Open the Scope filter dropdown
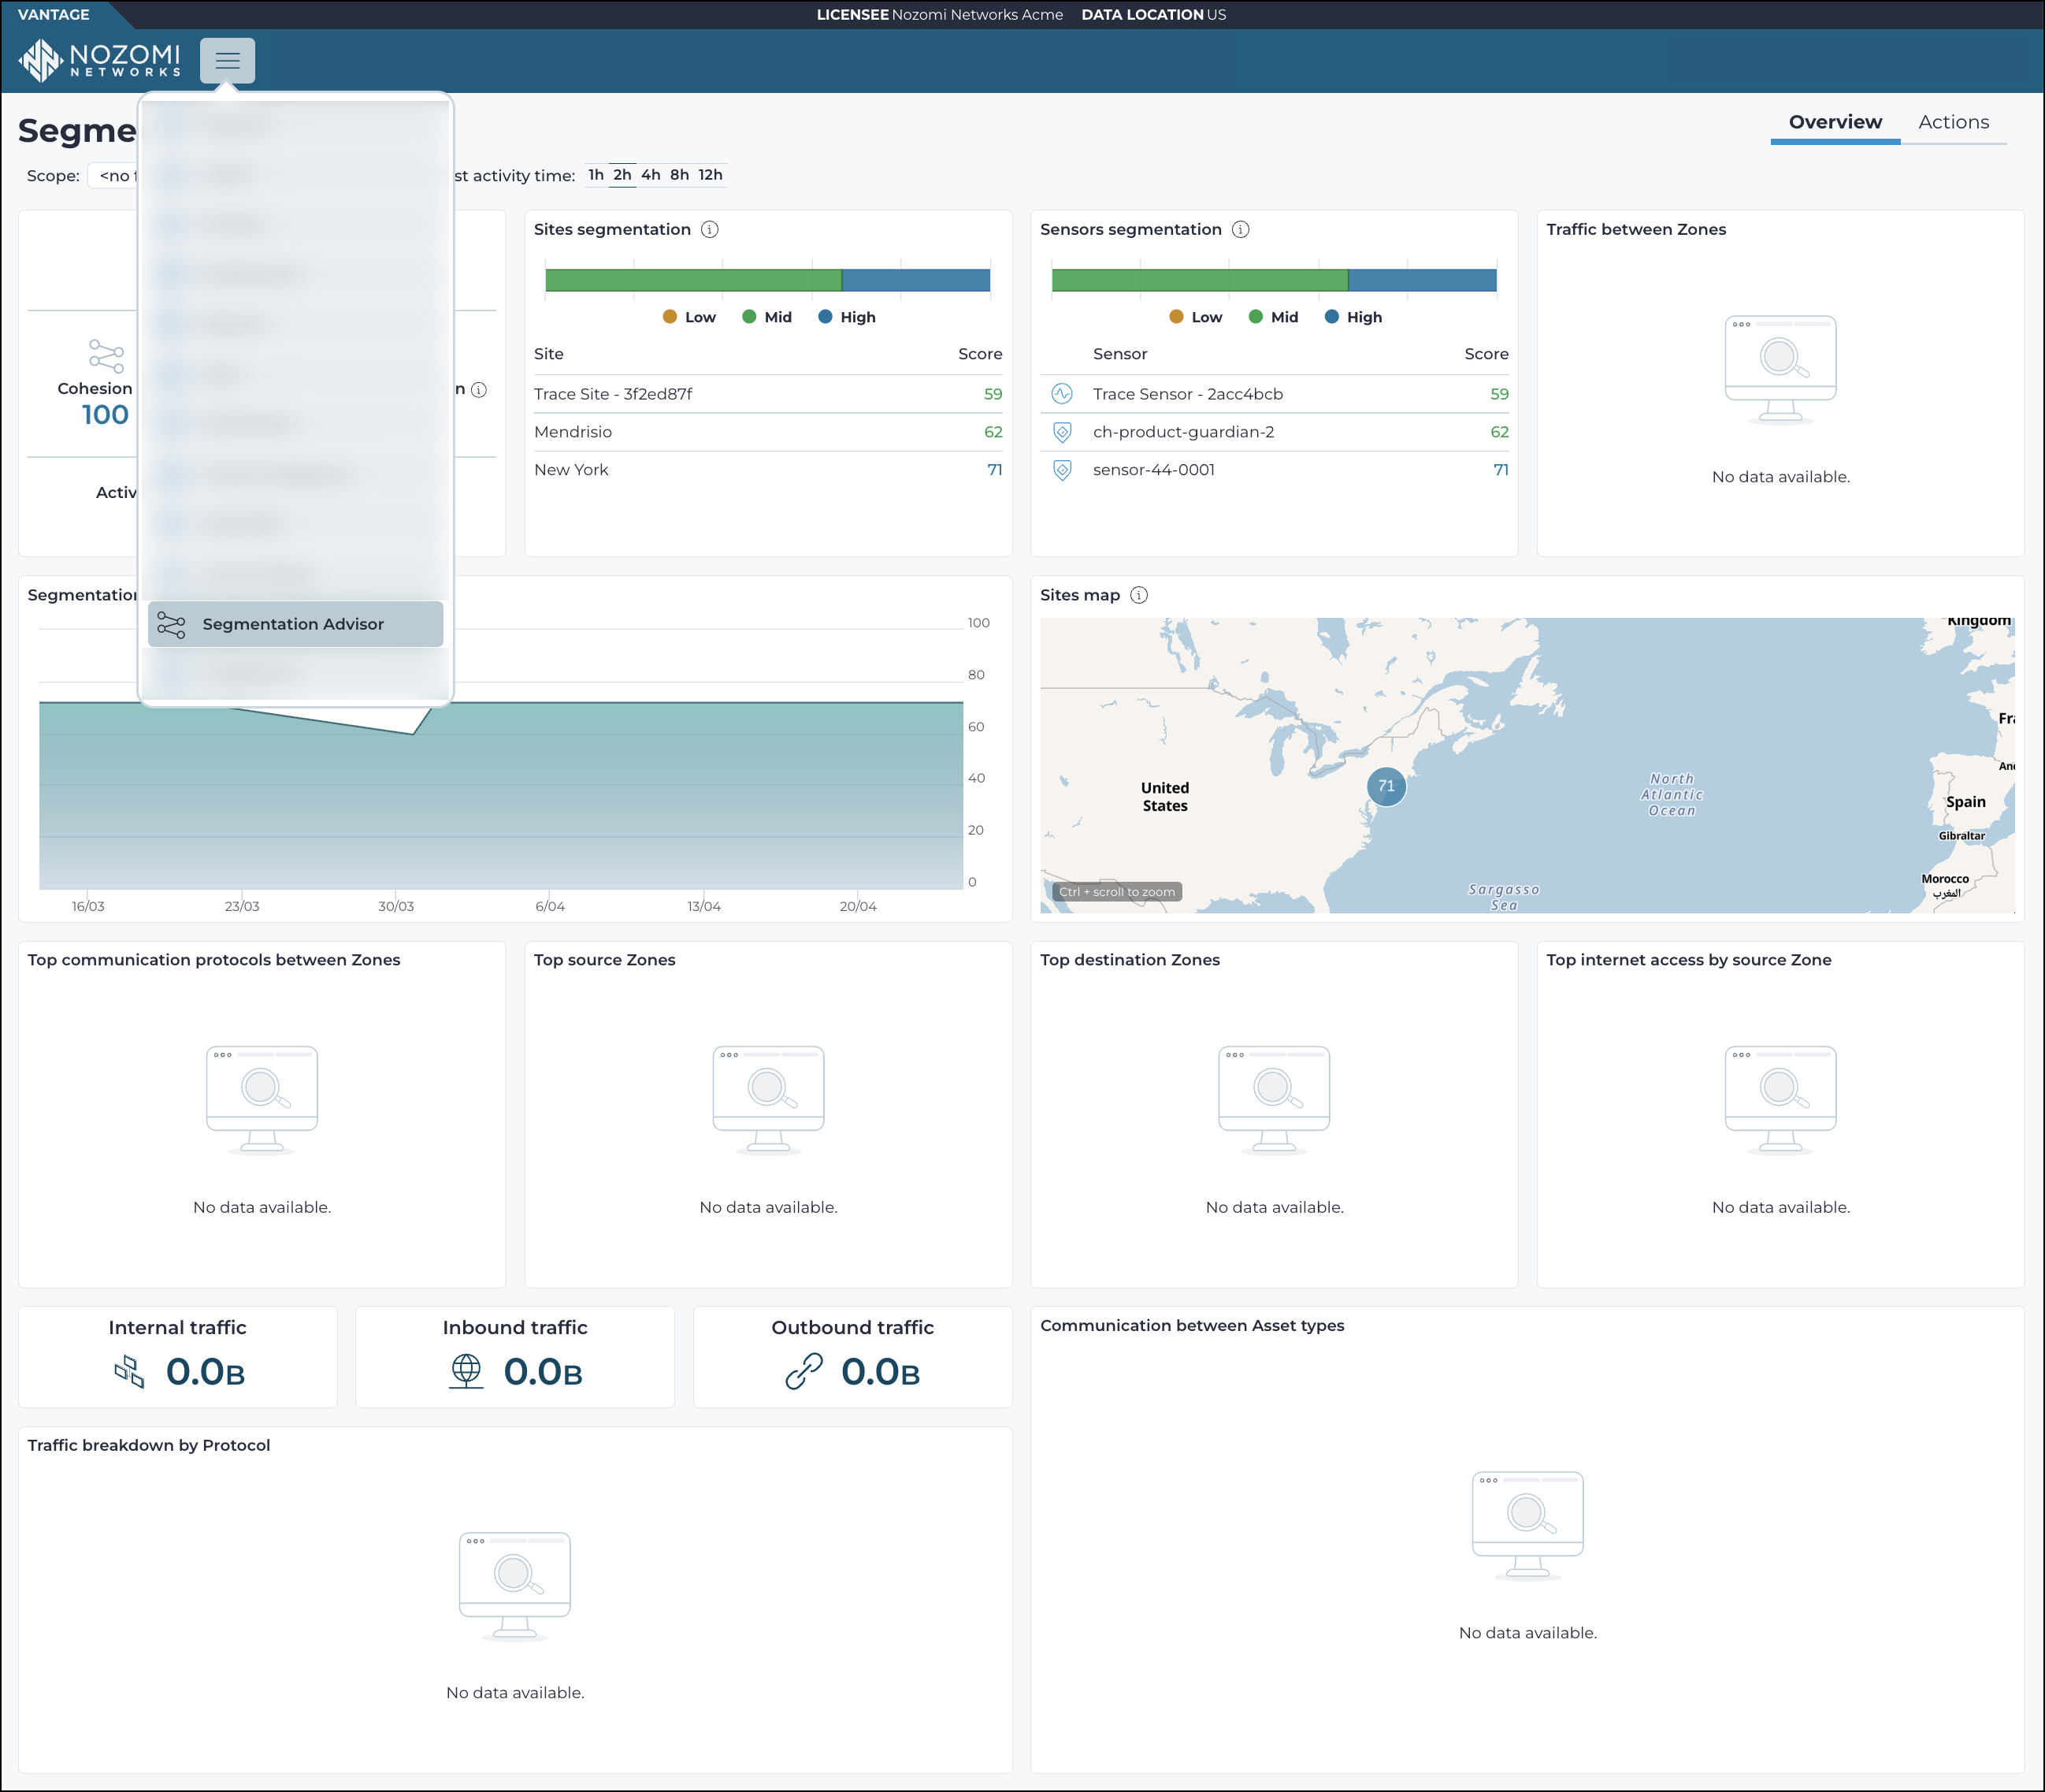 pos(113,176)
